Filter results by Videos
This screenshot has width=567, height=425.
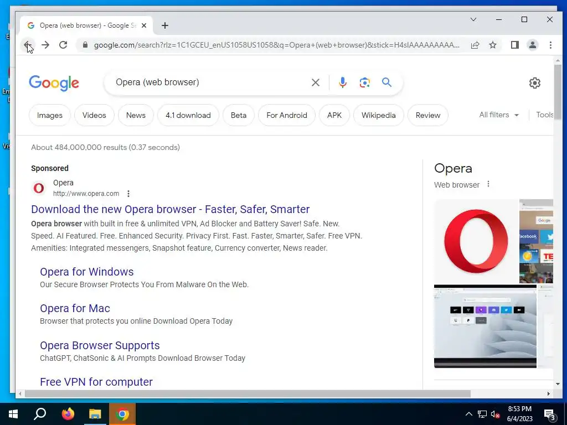[x=94, y=115]
